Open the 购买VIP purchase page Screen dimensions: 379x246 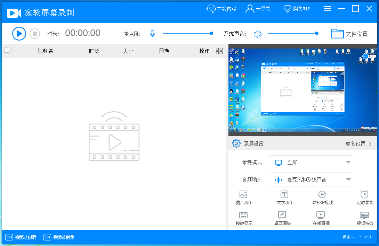point(297,9)
